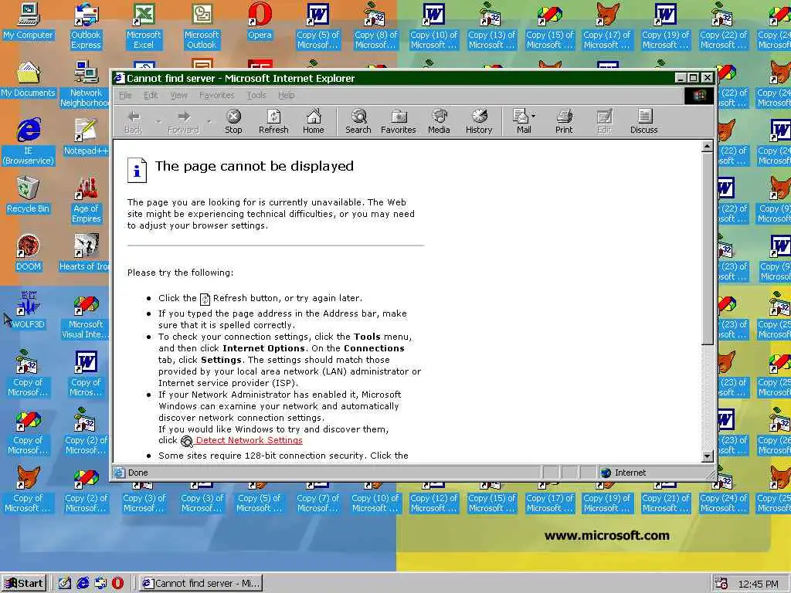
Task: Click the Cannot find server taskbar button
Action: (x=201, y=583)
